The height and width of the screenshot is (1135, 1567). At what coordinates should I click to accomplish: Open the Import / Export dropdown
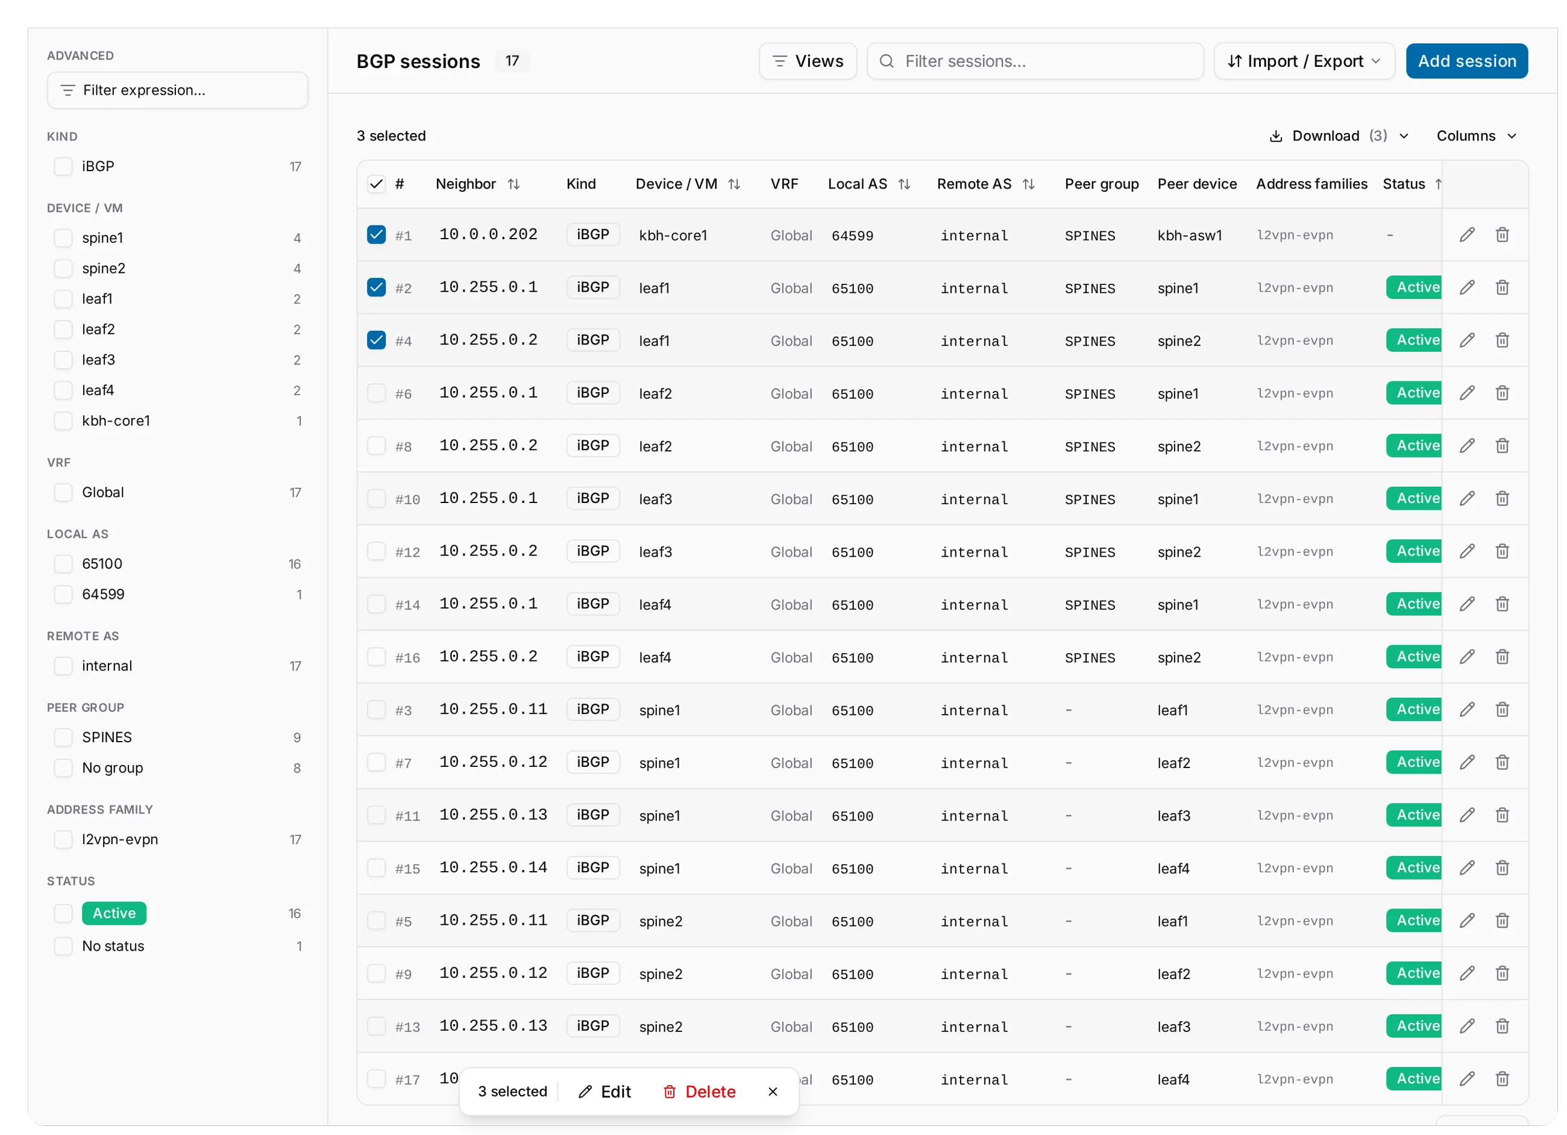pyautogui.click(x=1304, y=61)
